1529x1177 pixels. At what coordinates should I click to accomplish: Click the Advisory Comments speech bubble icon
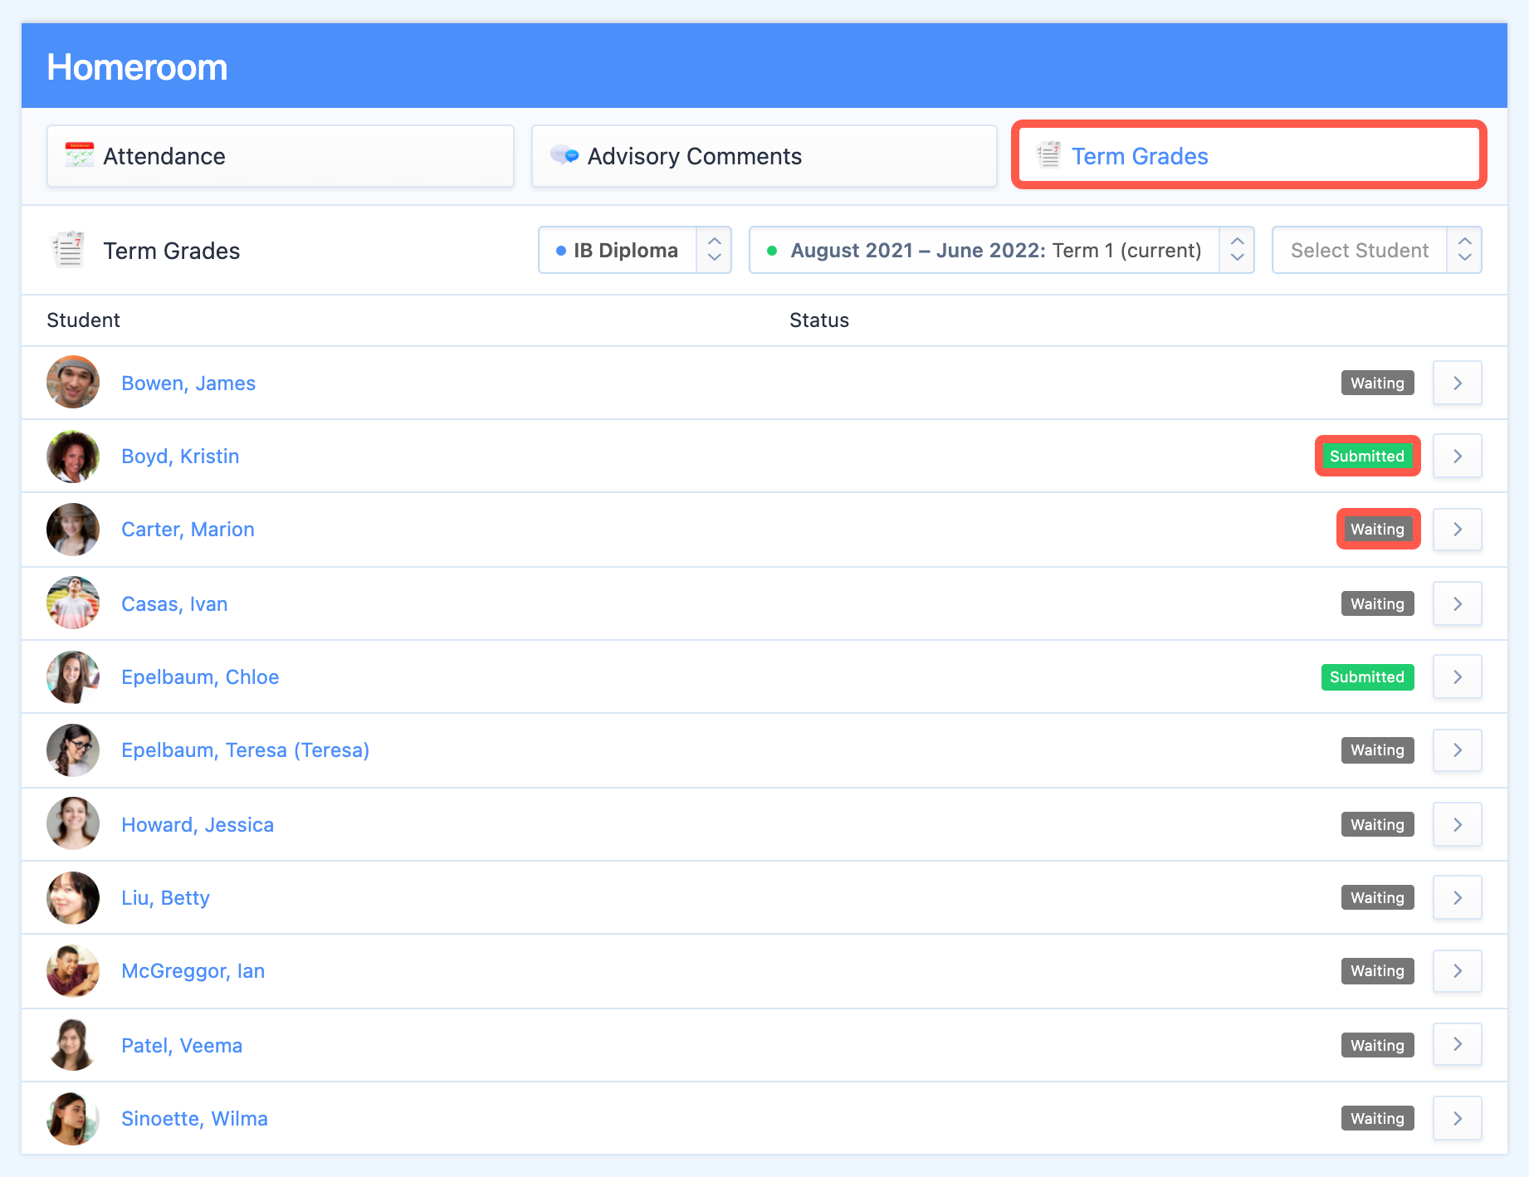click(564, 155)
